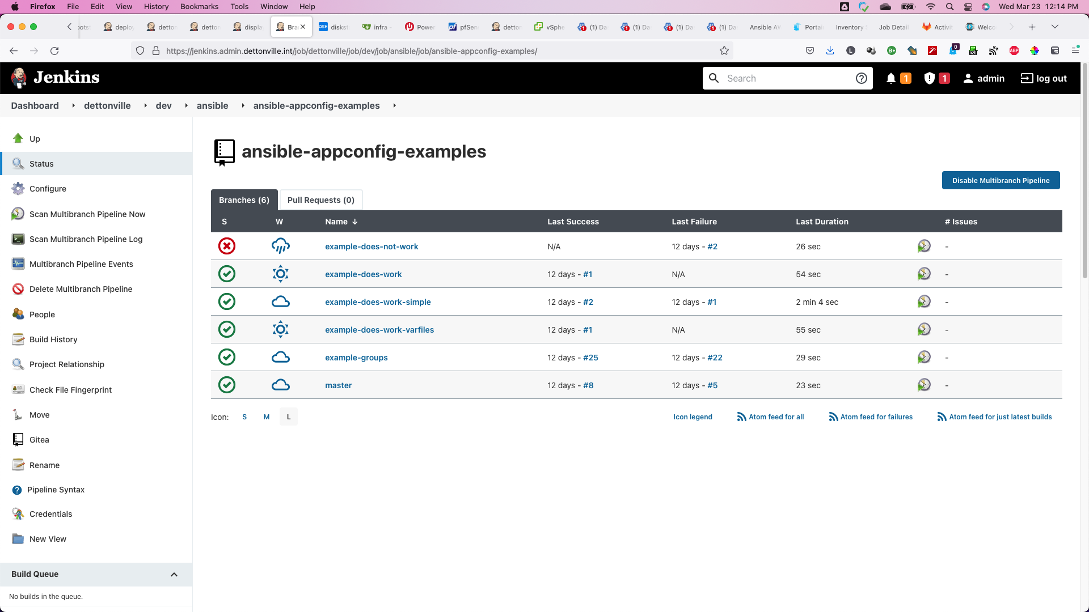Select small icon size S
1089x612 pixels.
click(244, 417)
